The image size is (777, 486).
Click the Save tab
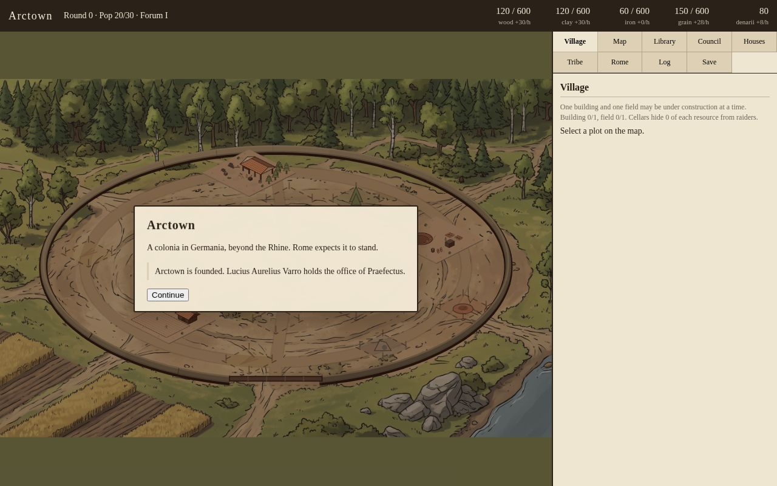pyautogui.click(x=709, y=62)
